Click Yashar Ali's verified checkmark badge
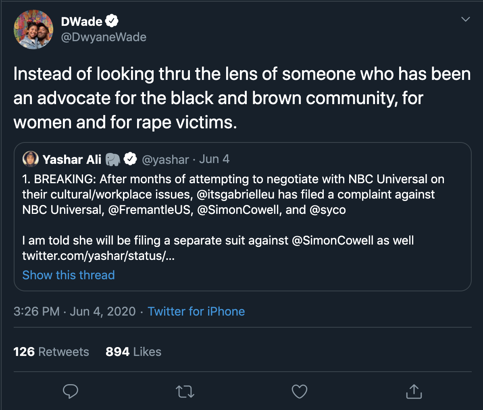Viewport: 483px width, 410px height. pos(130,159)
